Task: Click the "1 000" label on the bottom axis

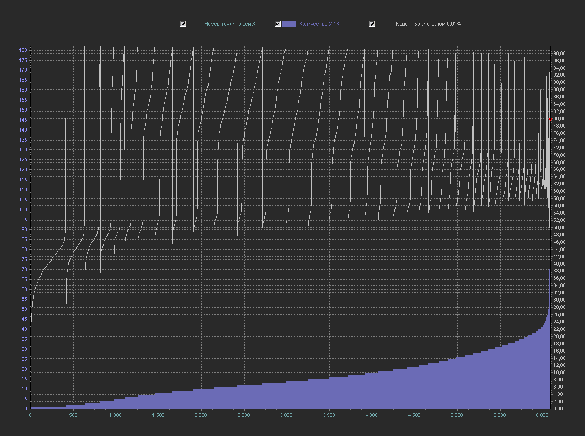Action: tap(115, 415)
